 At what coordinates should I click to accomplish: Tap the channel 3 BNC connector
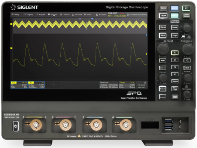point(96,125)
